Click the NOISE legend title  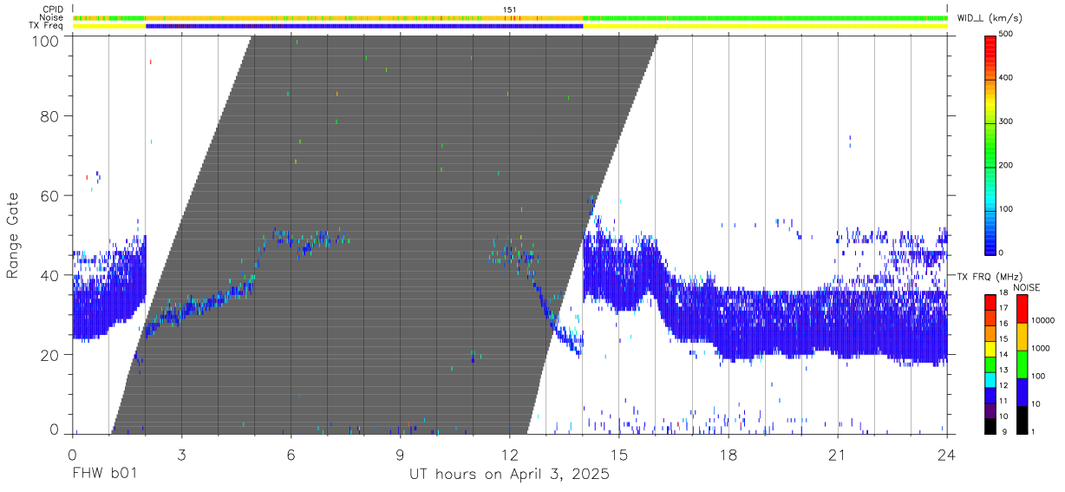point(1026,287)
